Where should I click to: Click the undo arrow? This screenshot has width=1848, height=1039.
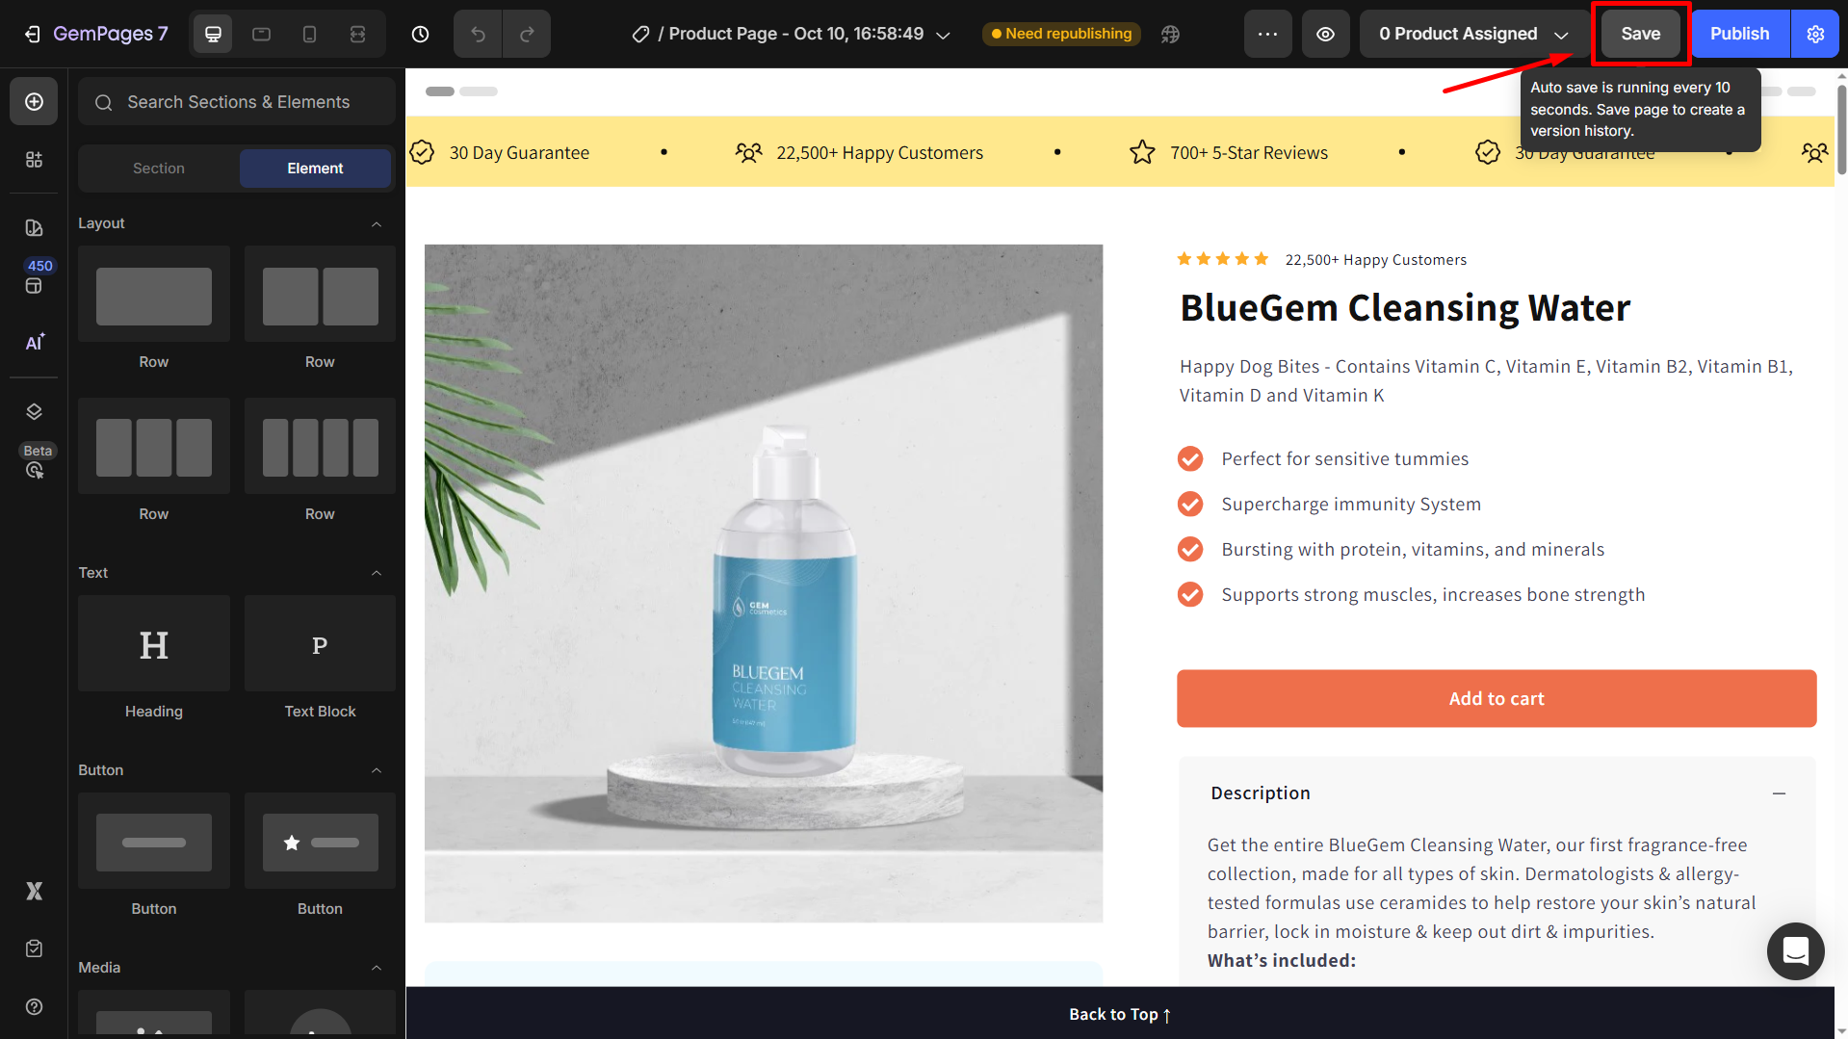[x=478, y=34]
